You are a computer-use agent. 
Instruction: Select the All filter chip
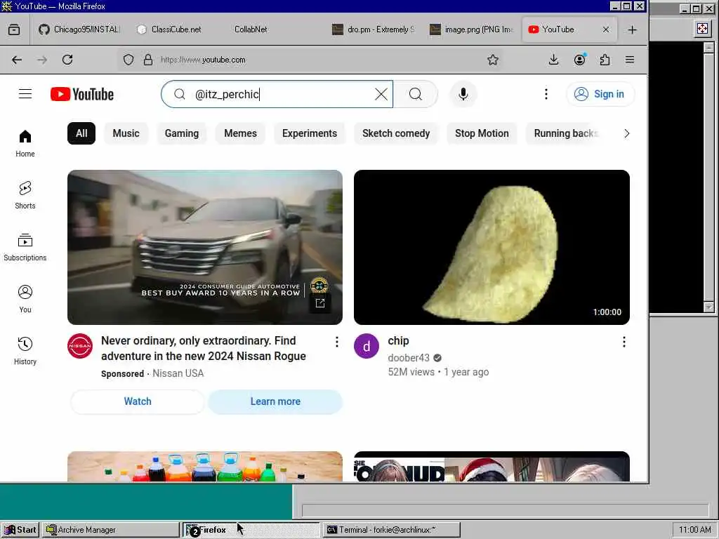81,133
